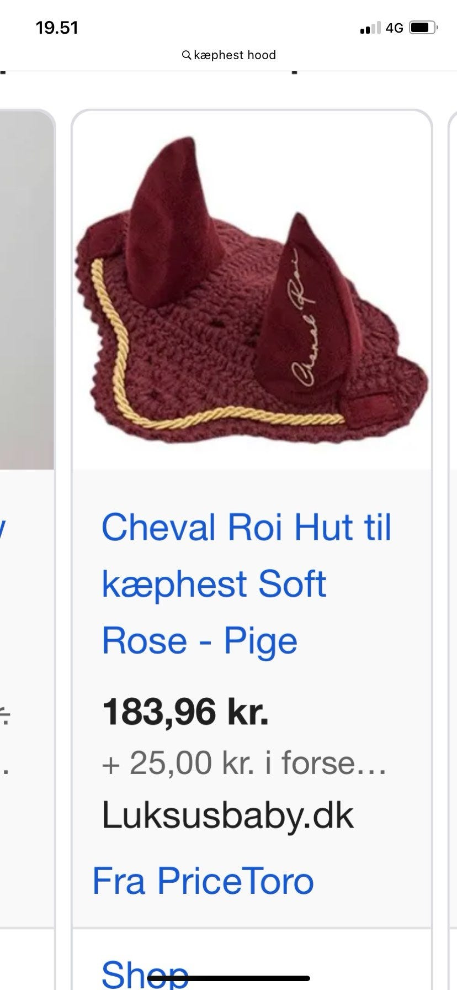Tap the home indicator bar at bottom
Viewport: 457px width, 990px height.
point(228,978)
